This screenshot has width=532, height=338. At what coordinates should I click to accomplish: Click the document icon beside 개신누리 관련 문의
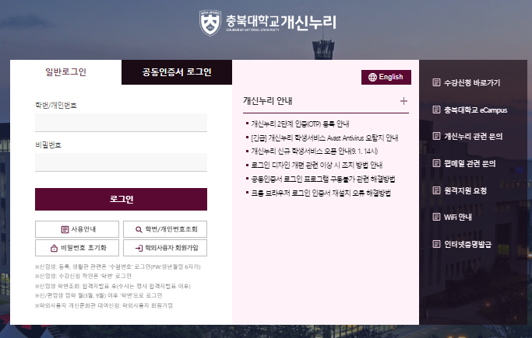[x=436, y=136]
